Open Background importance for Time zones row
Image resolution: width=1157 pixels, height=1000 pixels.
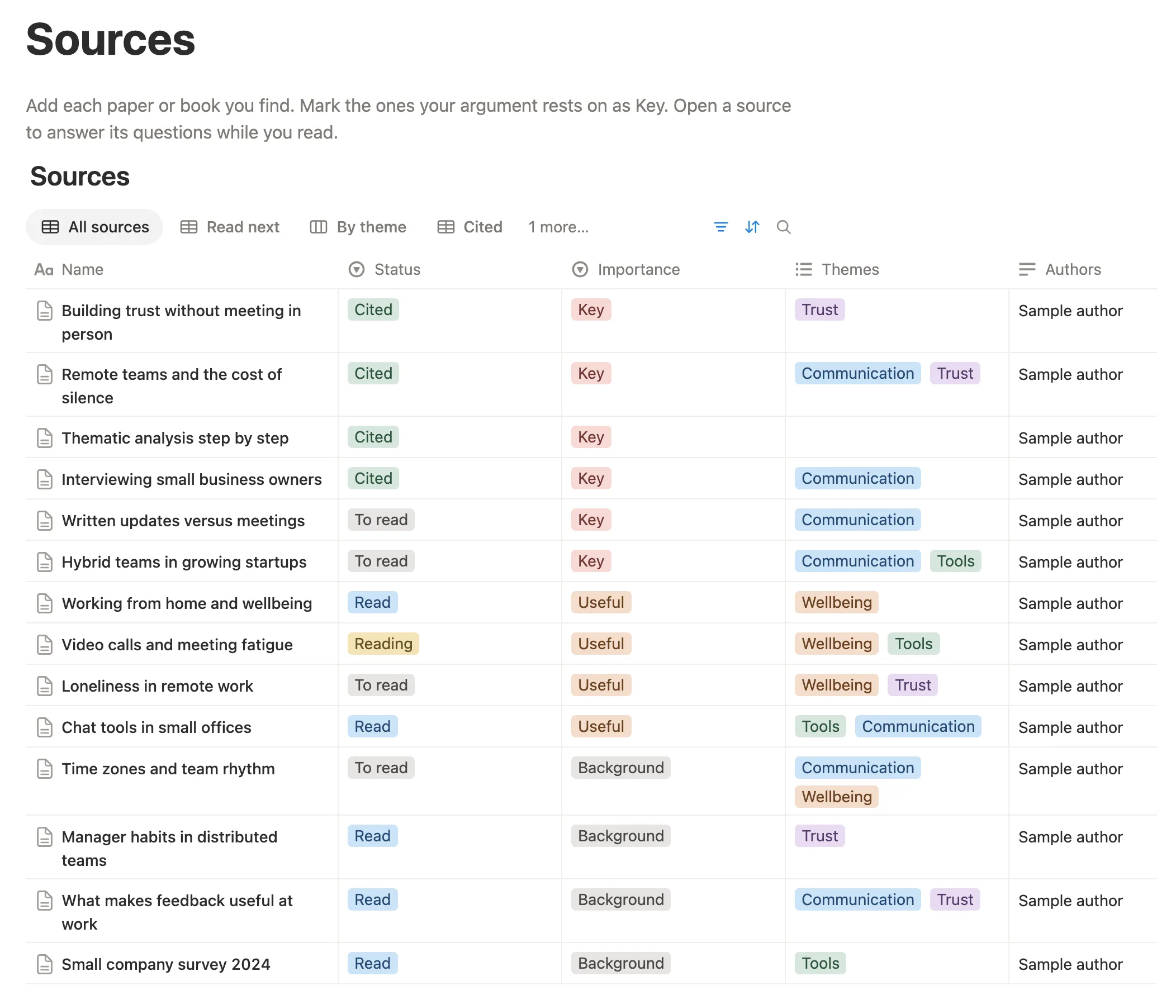[621, 768]
